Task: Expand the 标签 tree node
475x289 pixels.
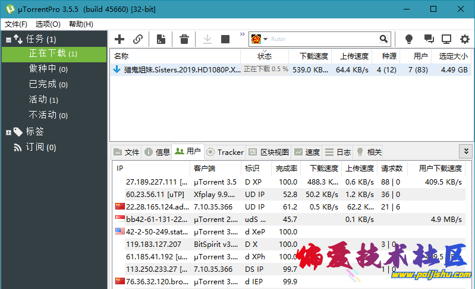Action: (x=8, y=132)
